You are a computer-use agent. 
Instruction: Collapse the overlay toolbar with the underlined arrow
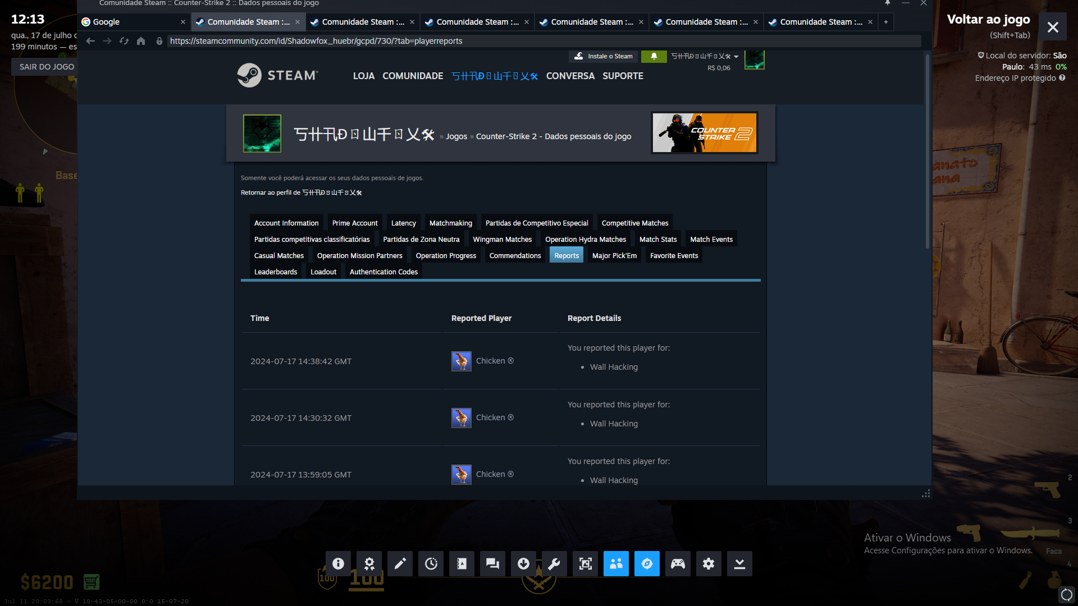tap(739, 564)
